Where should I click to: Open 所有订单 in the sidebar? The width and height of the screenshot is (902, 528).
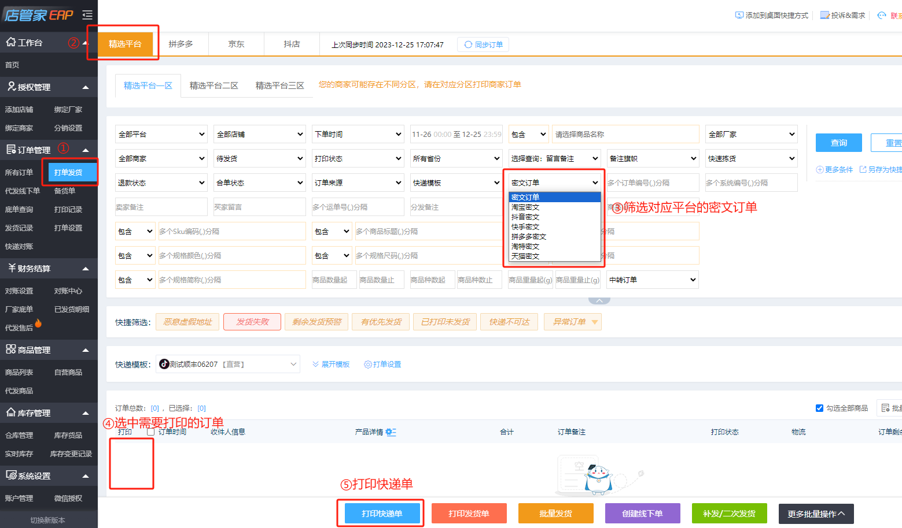click(x=19, y=172)
